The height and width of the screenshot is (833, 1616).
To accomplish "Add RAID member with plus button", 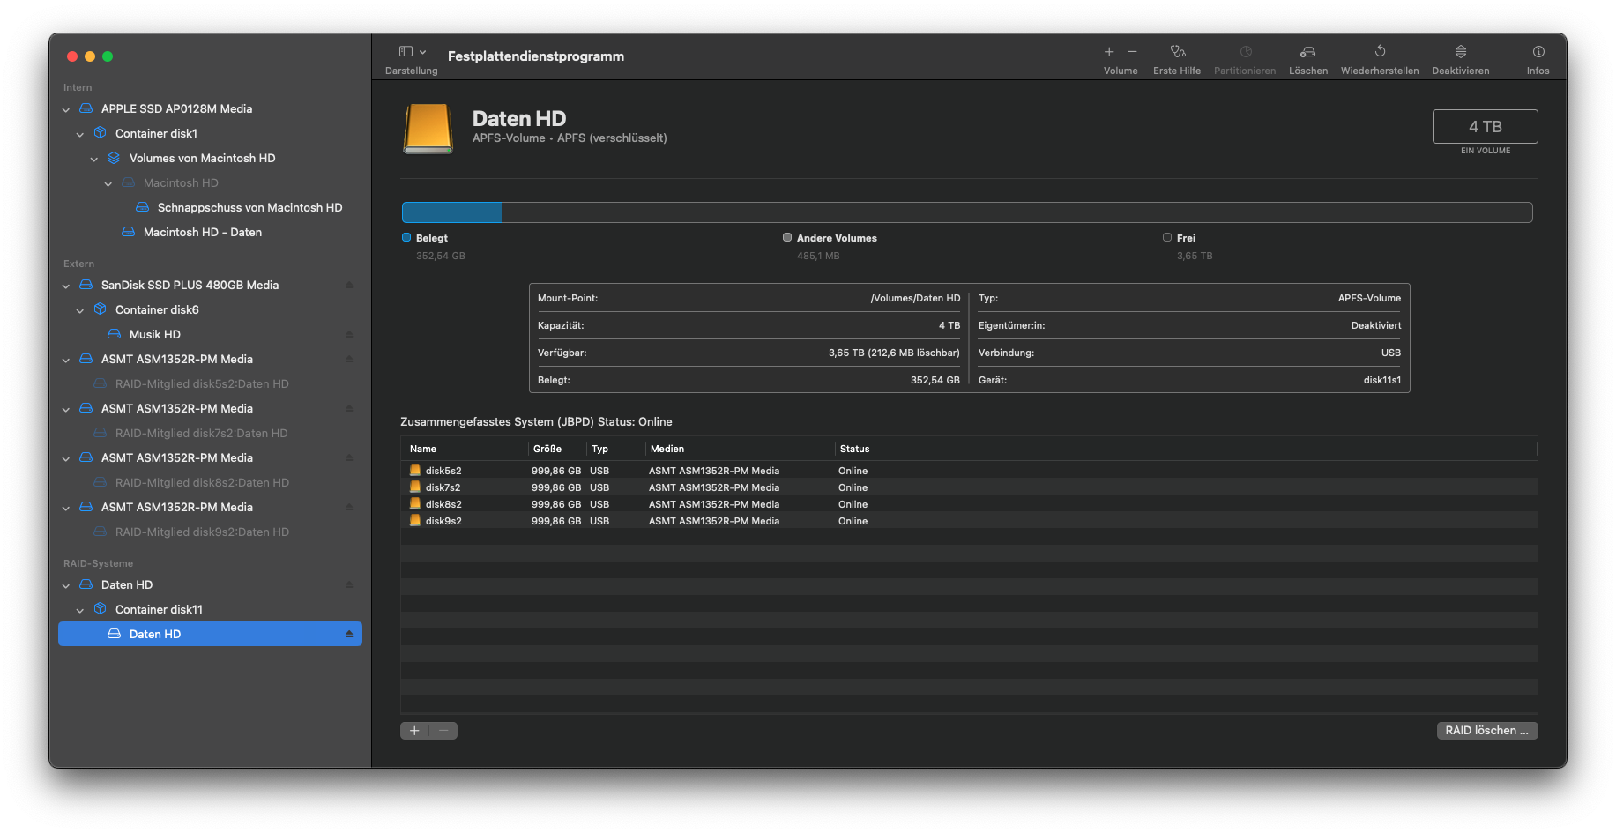I will [x=414, y=730].
